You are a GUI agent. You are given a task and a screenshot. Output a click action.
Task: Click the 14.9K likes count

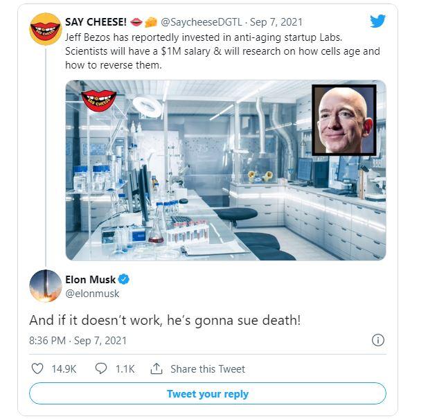[64, 368]
